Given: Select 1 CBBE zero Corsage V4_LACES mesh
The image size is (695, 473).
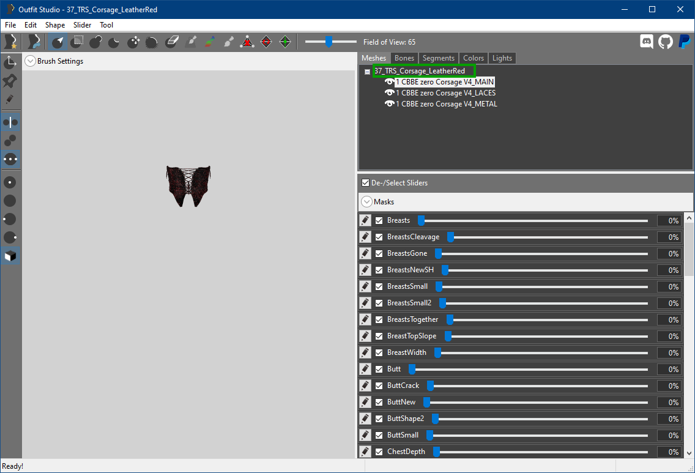Looking at the screenshot, I should point(445,92).
